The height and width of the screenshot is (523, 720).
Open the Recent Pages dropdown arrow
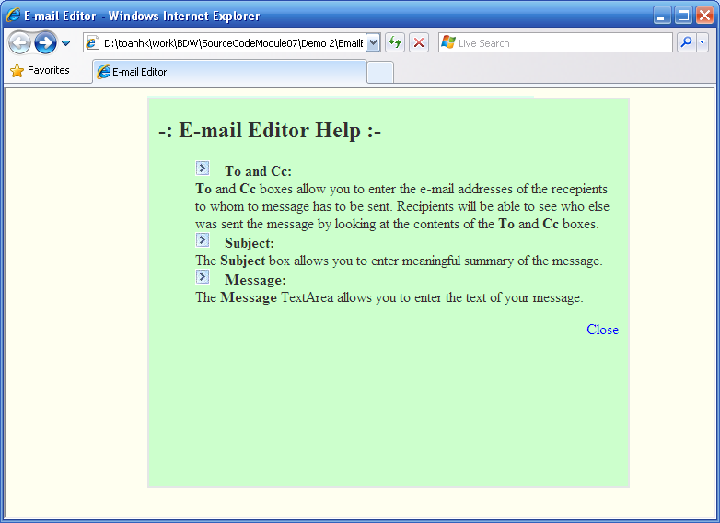pos(66,43)
